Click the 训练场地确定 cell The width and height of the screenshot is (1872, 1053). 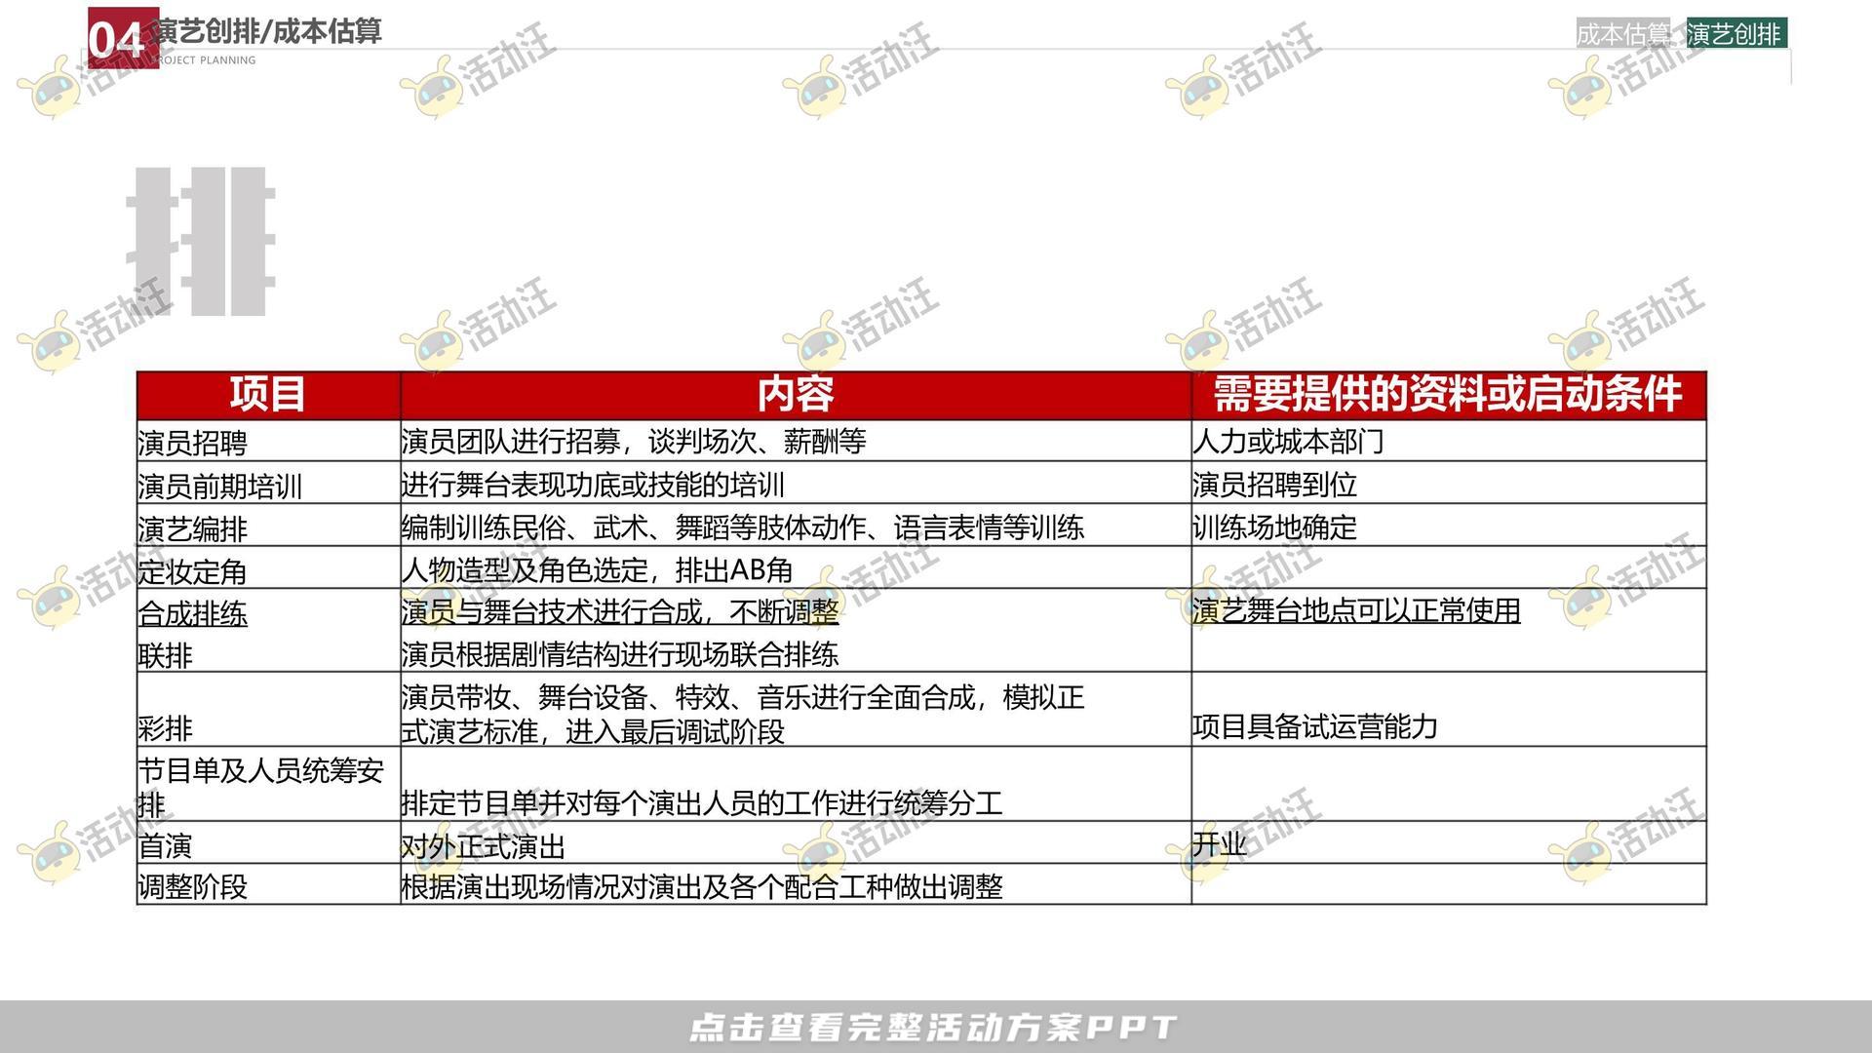tap(1449, 526)
